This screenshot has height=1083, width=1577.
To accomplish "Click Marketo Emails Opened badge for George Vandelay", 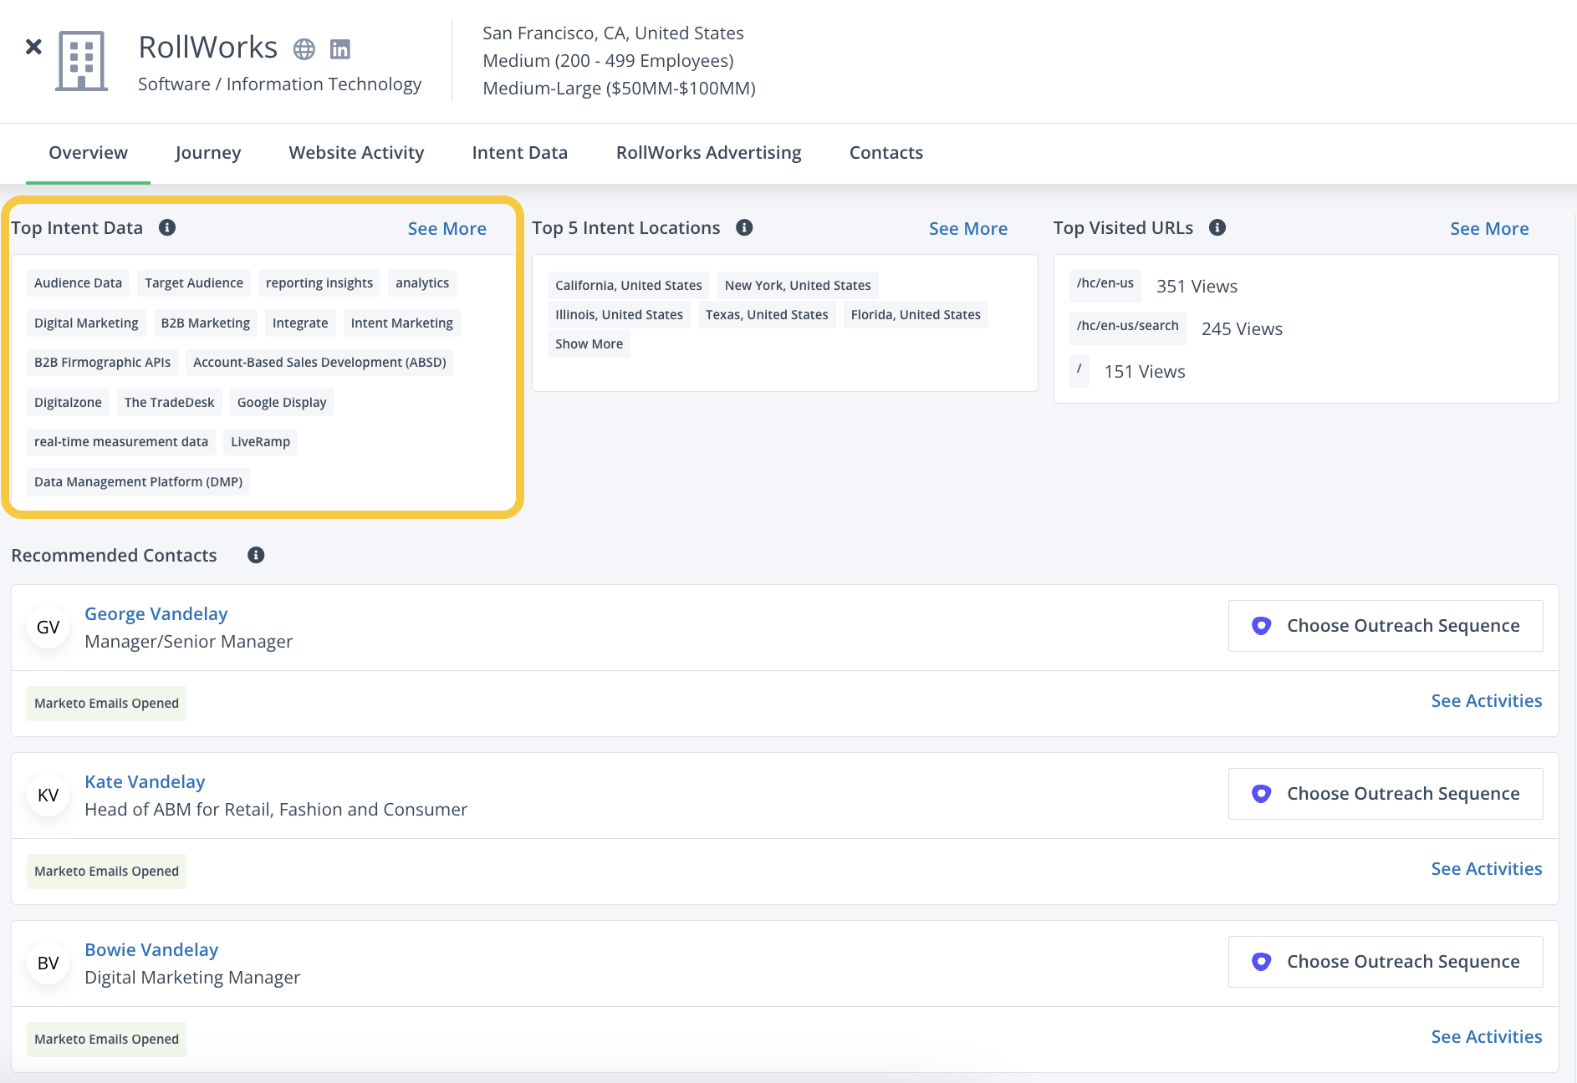I will (x=106, y=704).
